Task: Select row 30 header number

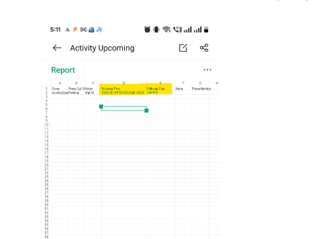Action: click(x=46, y=205)
